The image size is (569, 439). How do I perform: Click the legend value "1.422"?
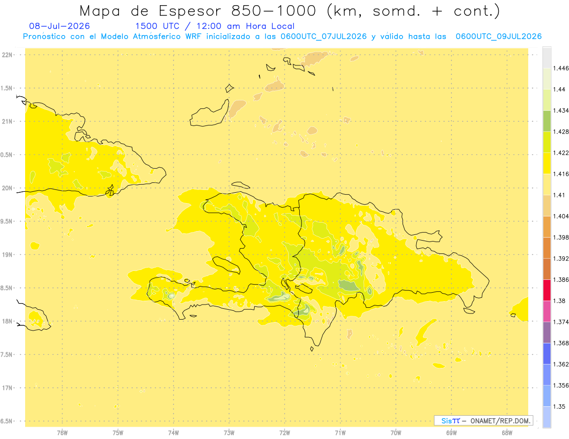point(561,153)
